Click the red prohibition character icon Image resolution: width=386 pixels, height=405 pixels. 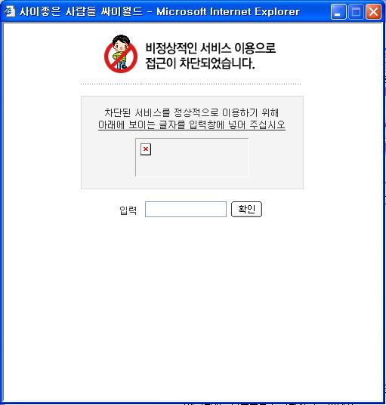click(x=121, y=54)
